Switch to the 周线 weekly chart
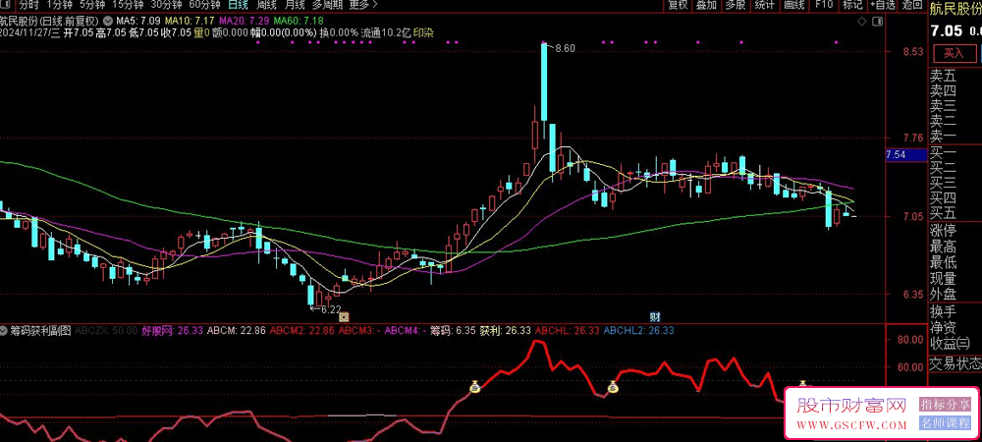Image resolution: width=982 pixels, height=442 pixels. [x=267, y=5]
